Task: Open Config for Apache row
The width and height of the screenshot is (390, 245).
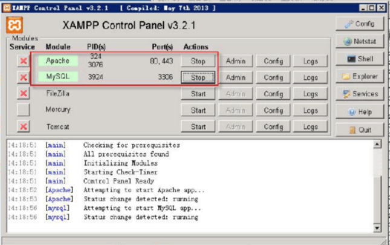Action: point(273,61)
